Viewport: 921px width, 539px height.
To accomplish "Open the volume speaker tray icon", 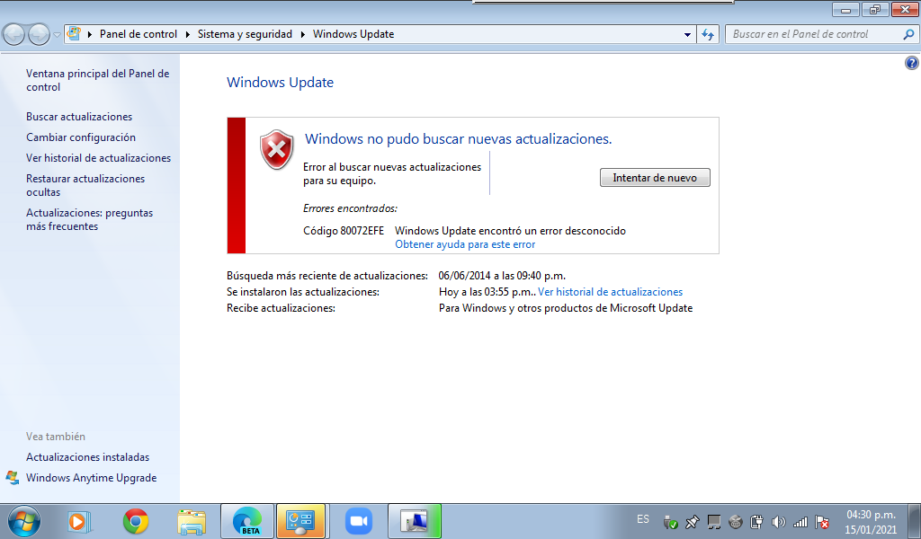I will [779, 521].
